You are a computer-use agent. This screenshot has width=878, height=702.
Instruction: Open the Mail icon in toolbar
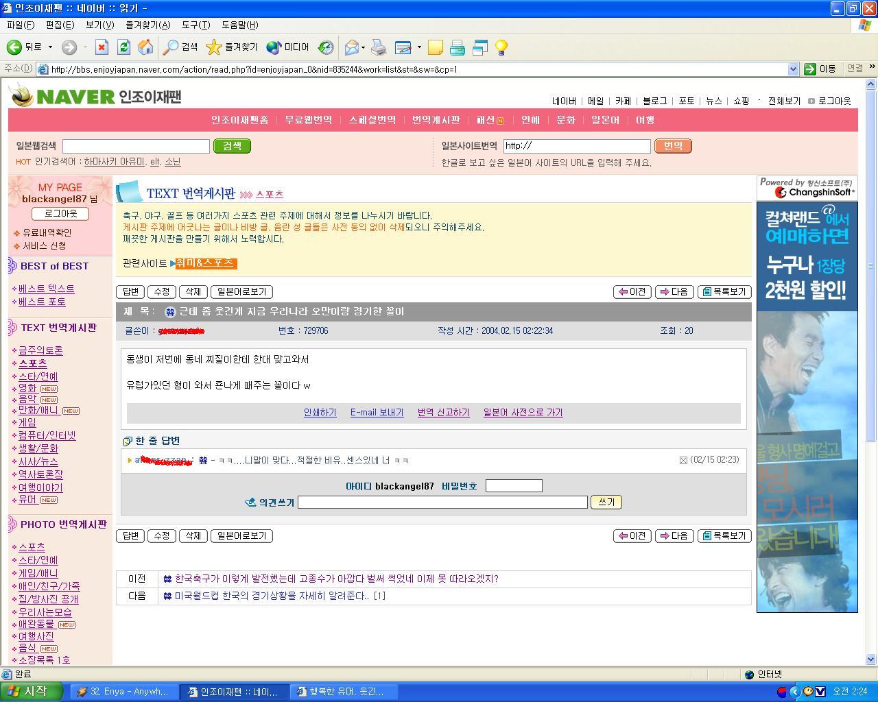[x=351, y=47]
